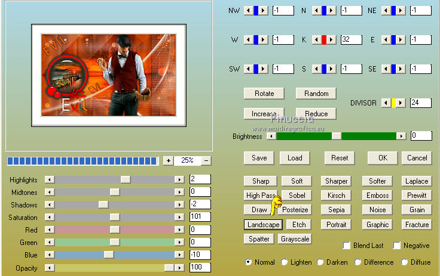Apply the Emboss preset
Image resolution: width=440 pixels, height=276 pixels.
pos(377,196)
